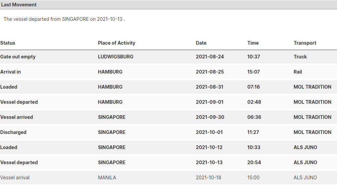
Task: Click the Transport column header
Action: coord(305,43)
